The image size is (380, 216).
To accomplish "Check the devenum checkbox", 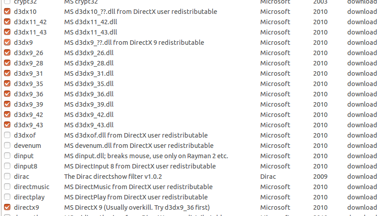I will [7, 145].
